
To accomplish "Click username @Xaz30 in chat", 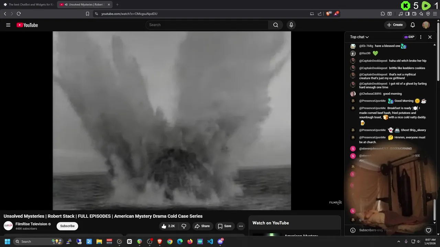I will click(x=365, y=54).
